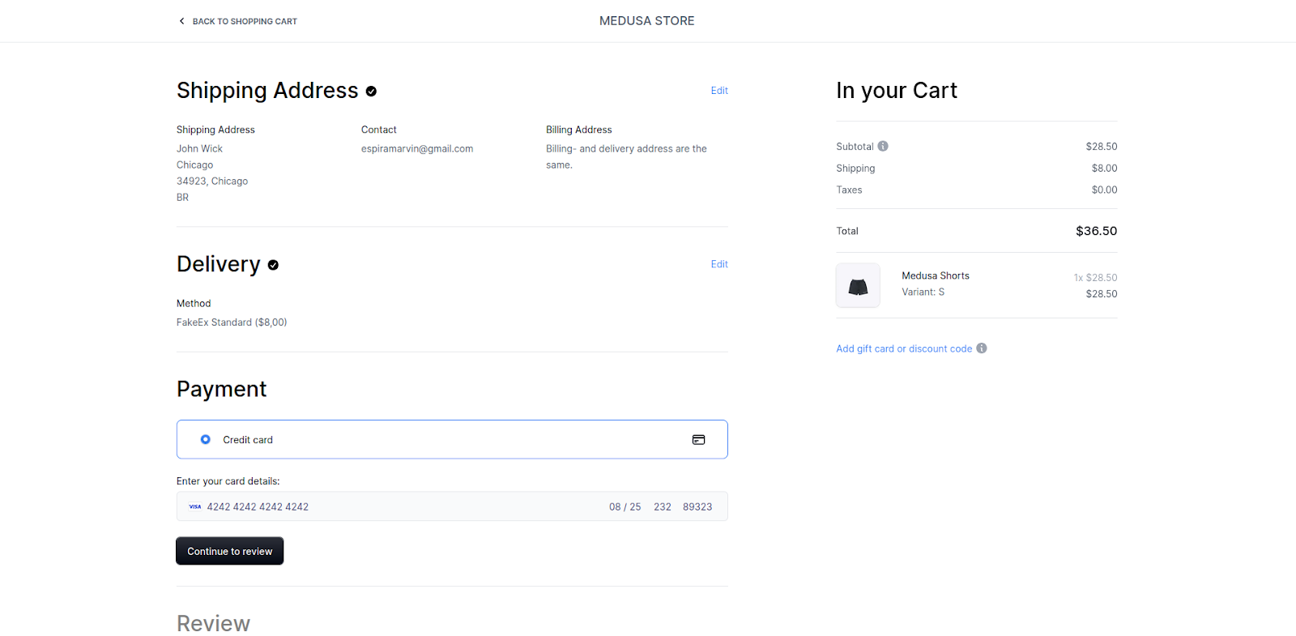Select the Credit card radio button
The height and width of the screenshot is (636, 1296).
tap(206, 439)
